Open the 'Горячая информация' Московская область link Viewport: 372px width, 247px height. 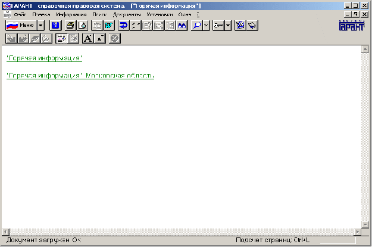click(80, 76)
